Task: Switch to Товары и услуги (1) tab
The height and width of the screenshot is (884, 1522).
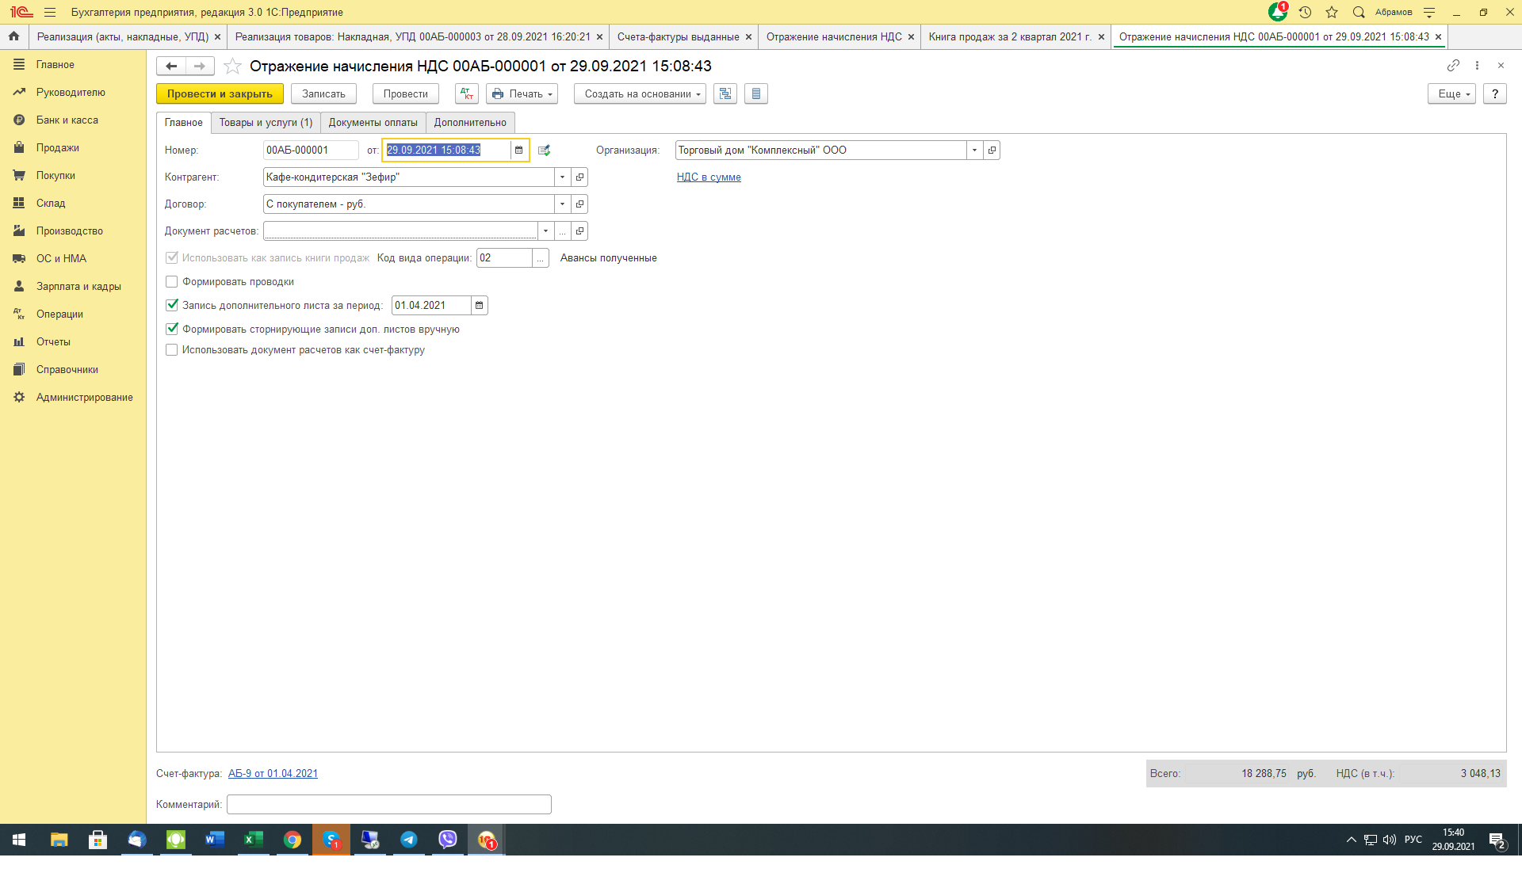Action: [266, 122]
